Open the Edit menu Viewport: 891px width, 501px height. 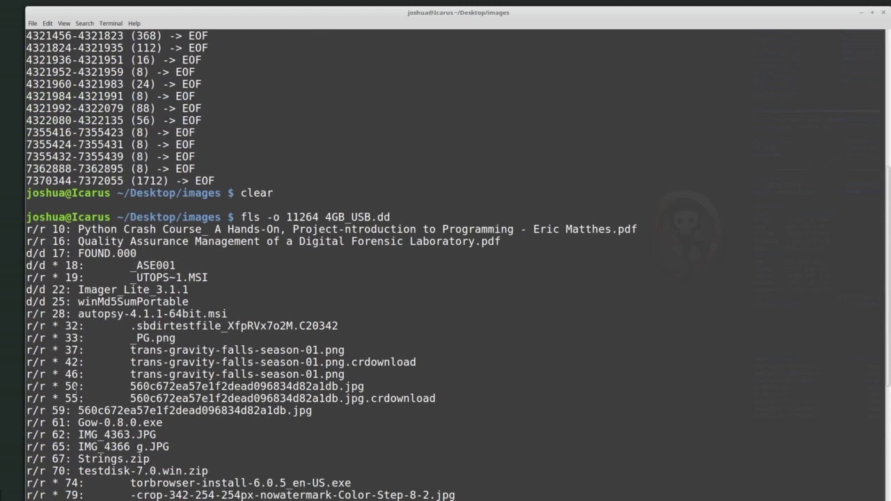(47, 24)
